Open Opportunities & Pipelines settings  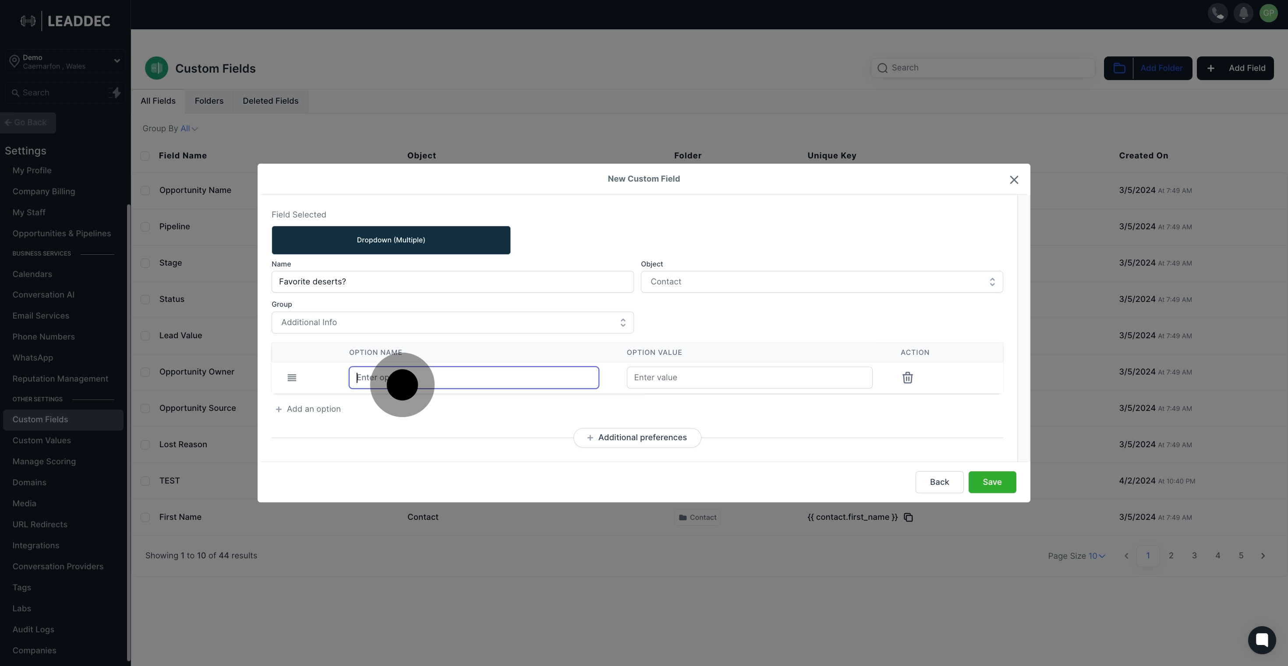coord(61,234)
